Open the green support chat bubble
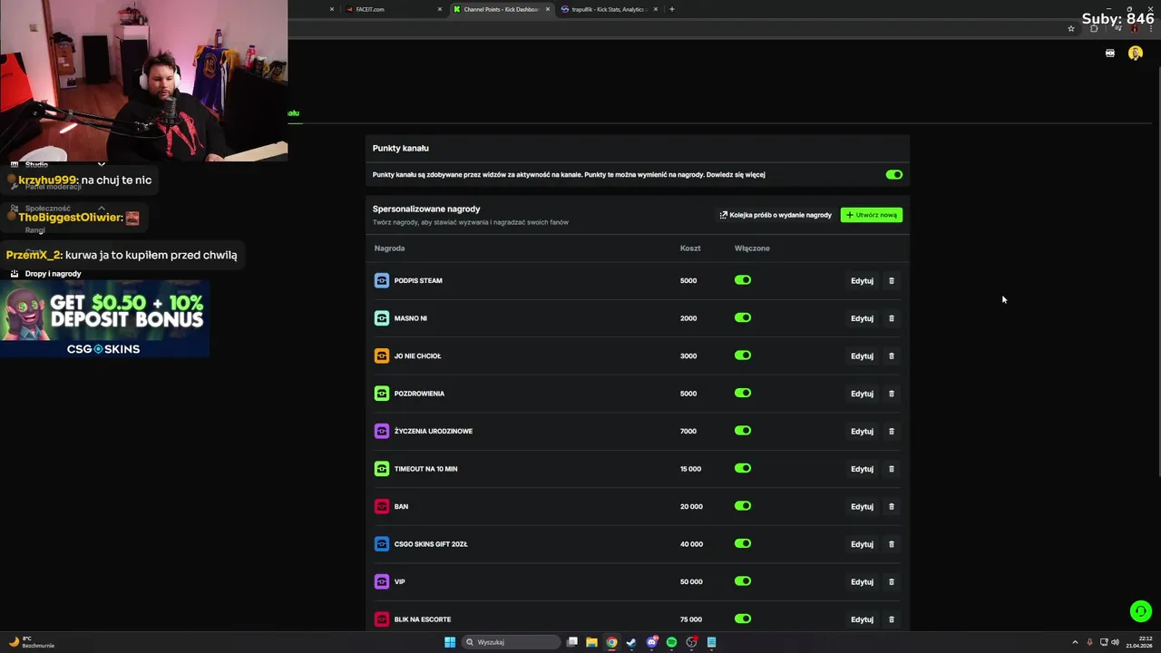 pos(1141,611)
